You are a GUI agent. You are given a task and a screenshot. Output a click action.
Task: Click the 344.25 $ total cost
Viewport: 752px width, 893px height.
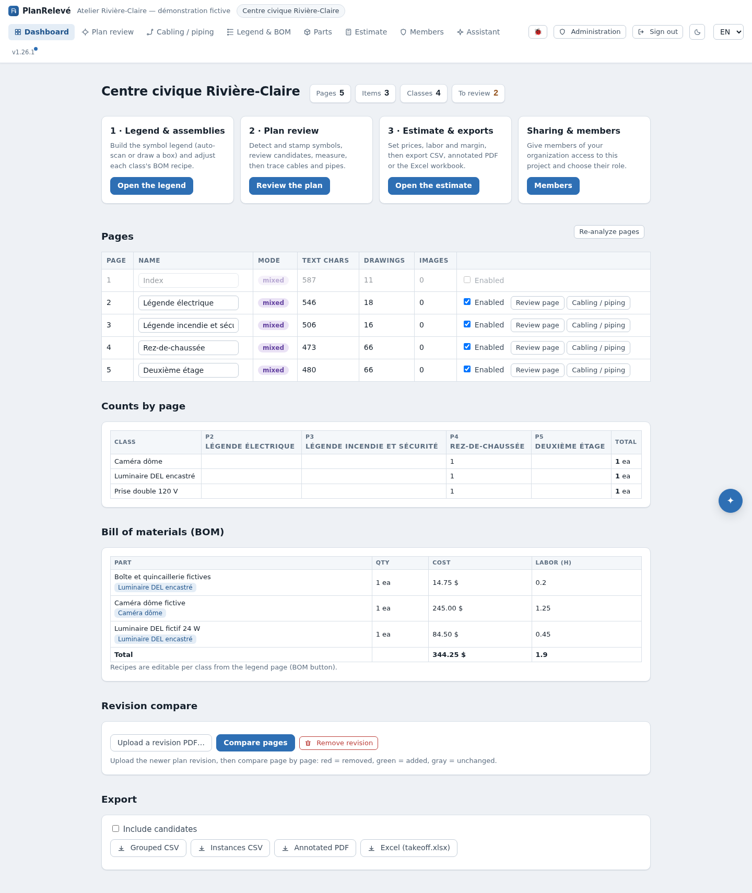pos(449,655)
